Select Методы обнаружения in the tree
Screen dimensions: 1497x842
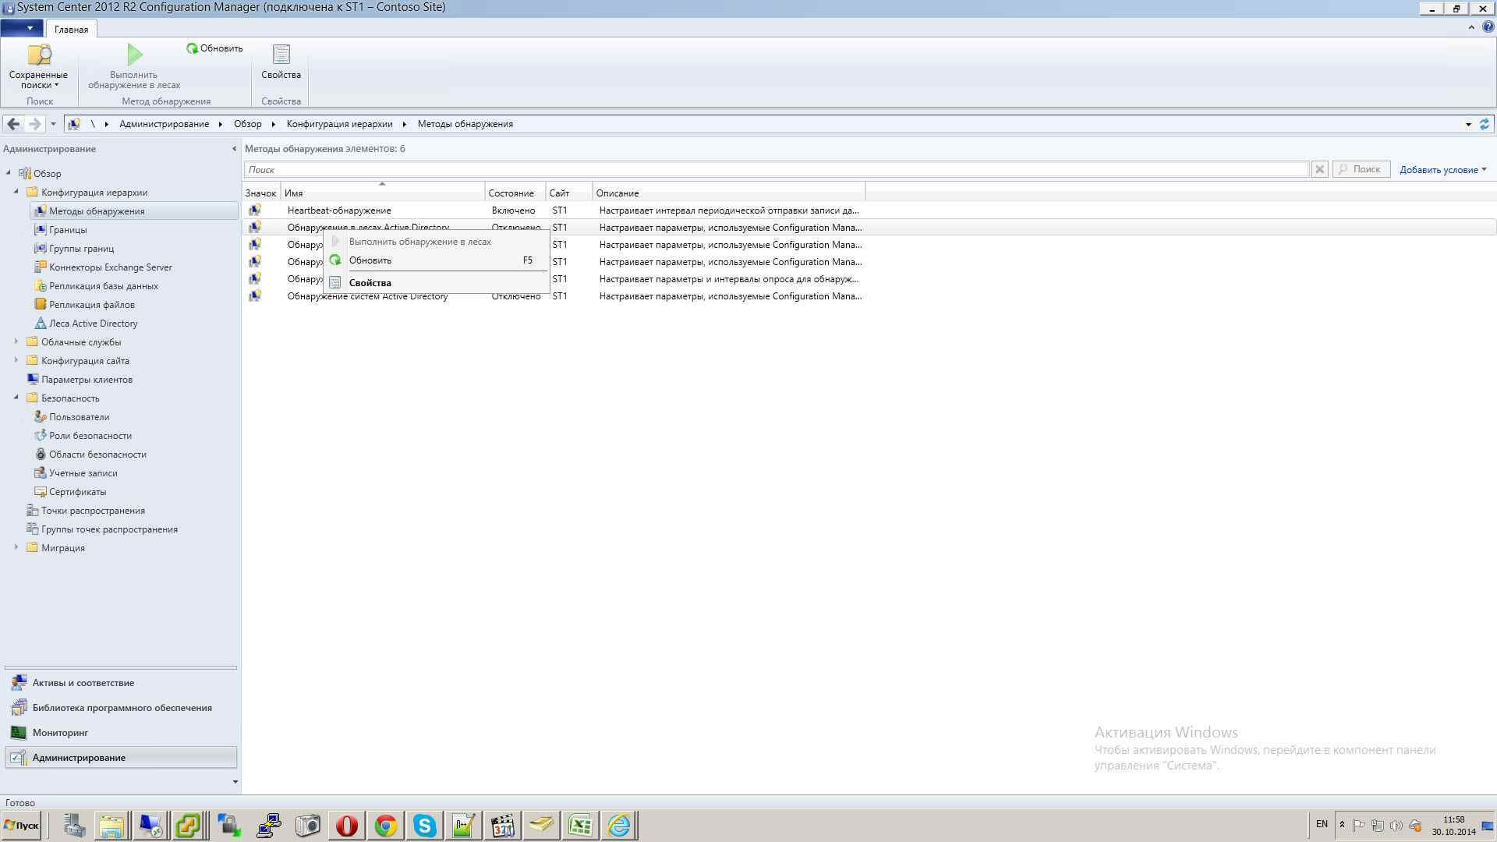[134, 211]
